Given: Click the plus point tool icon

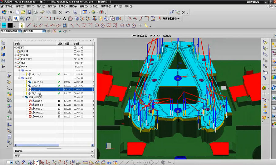Looking at the screenshot, I should (140, 25).
